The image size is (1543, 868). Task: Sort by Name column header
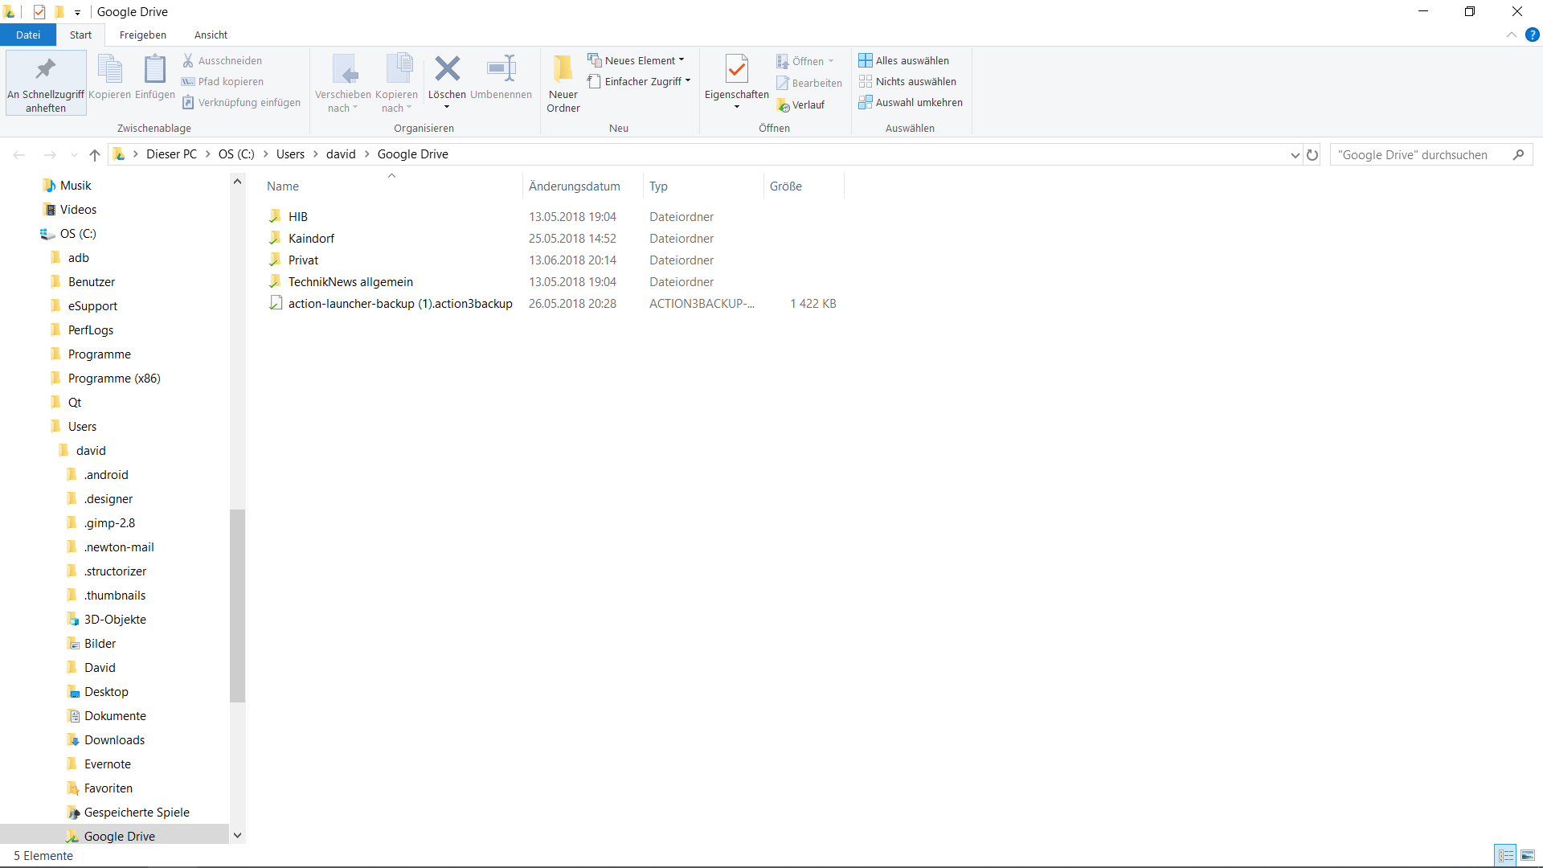[x=392, y=186]
